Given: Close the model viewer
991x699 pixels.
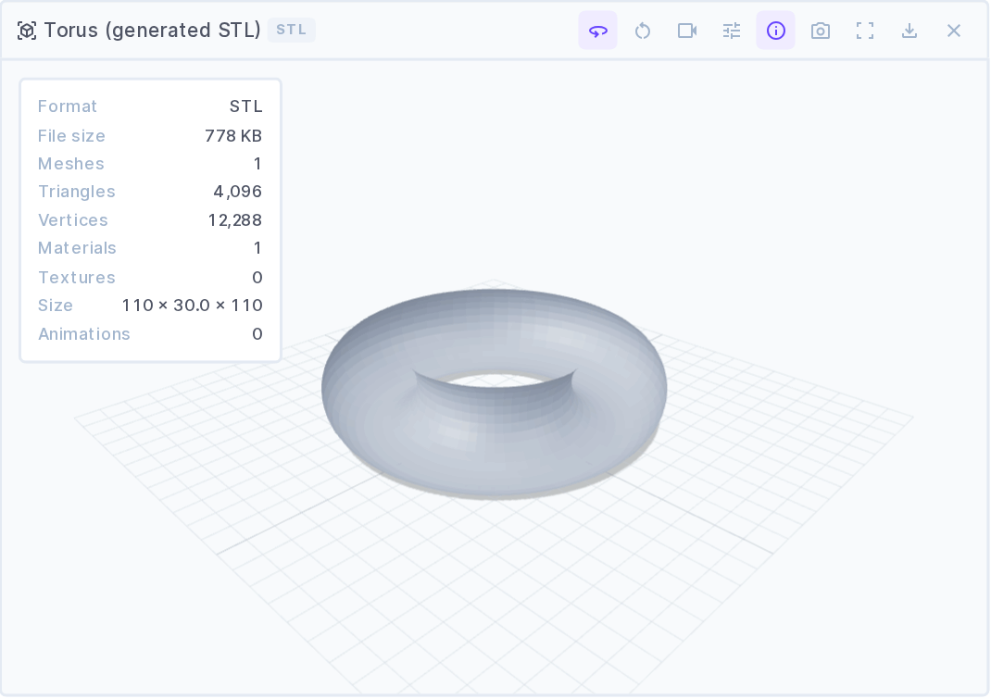Looking at the screenshot, I should pos(954,31).
